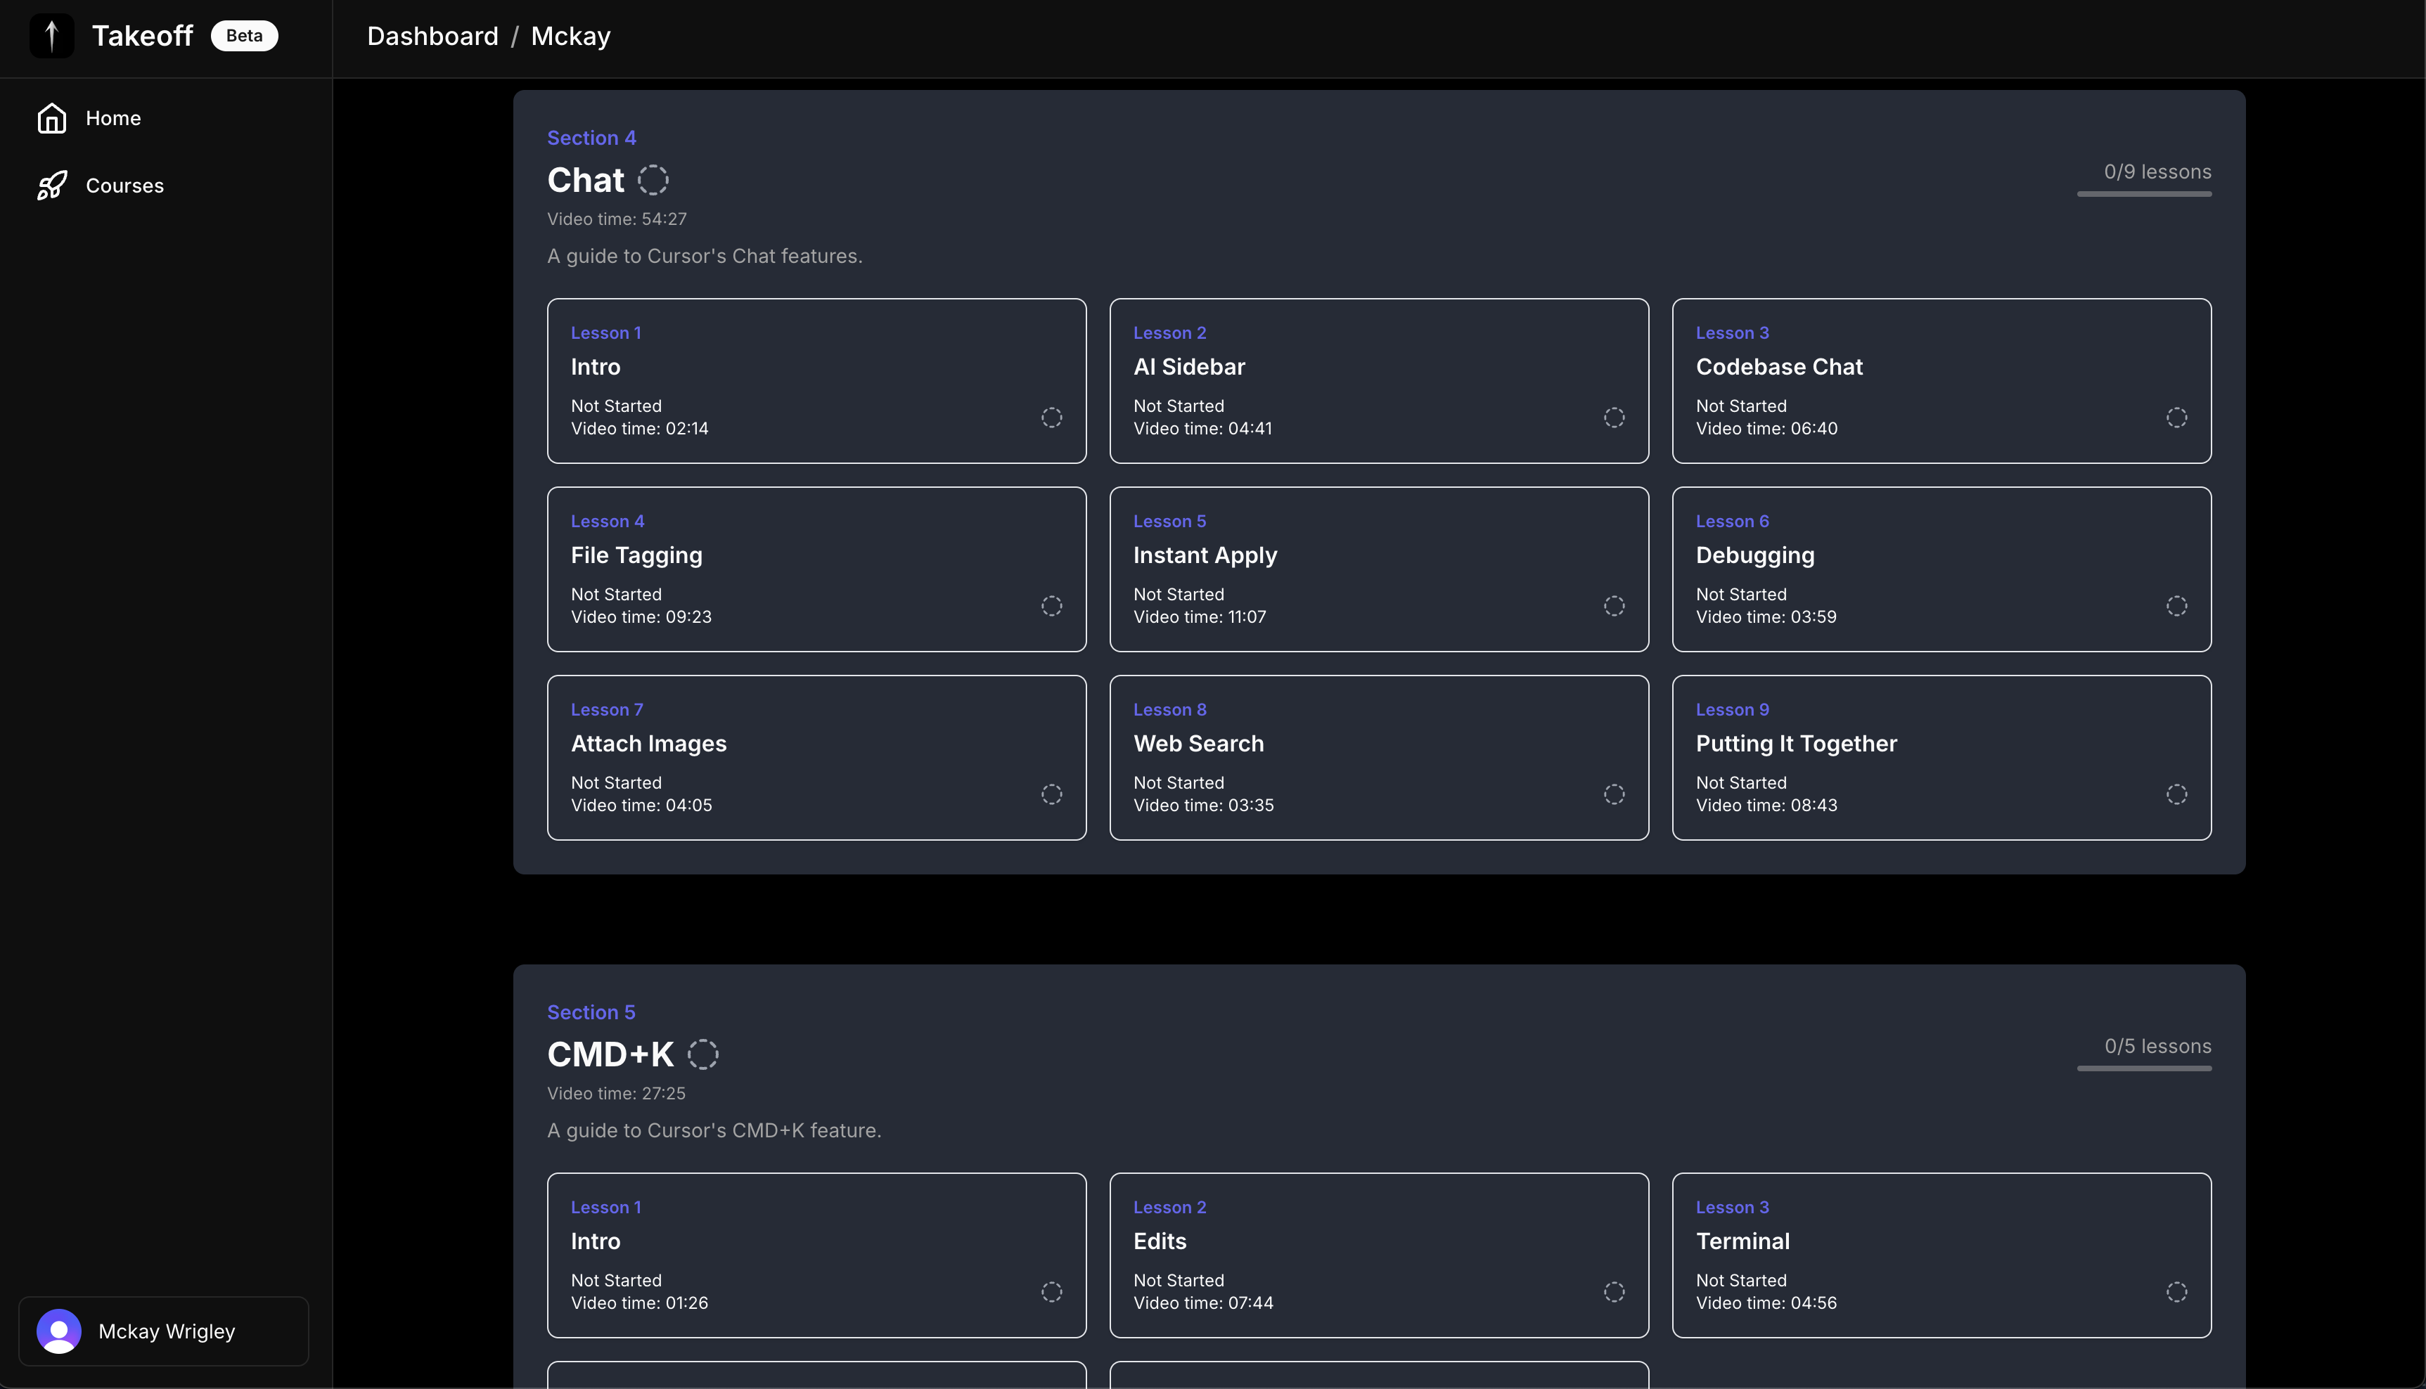Click 'Not Started' status on Debugging lesson
The height and width of the screenshot is (1389, 2426).
tap(1741, 595)
